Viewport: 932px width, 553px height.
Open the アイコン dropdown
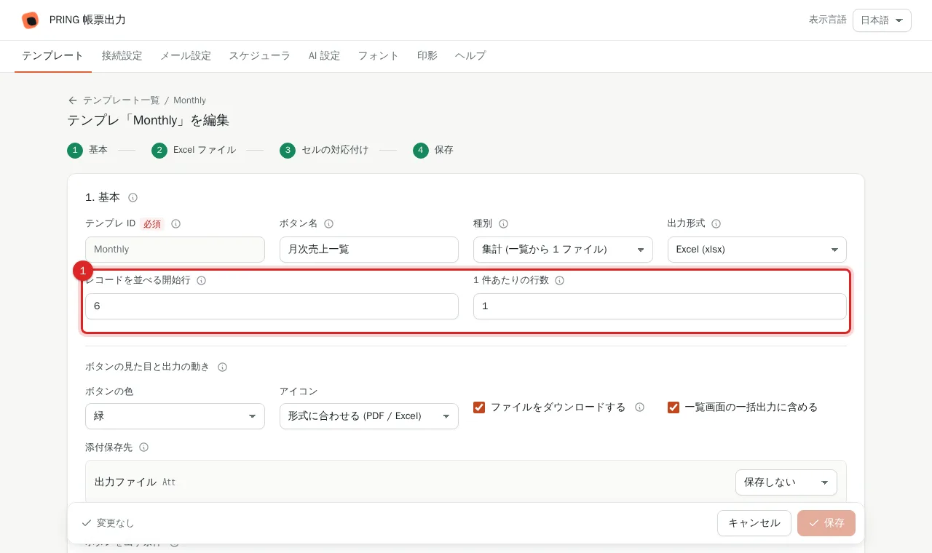tap(369, 416)
